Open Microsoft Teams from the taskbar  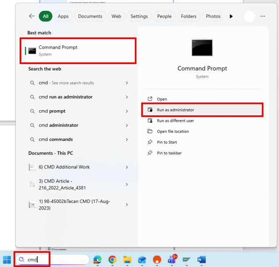[172, 259]
